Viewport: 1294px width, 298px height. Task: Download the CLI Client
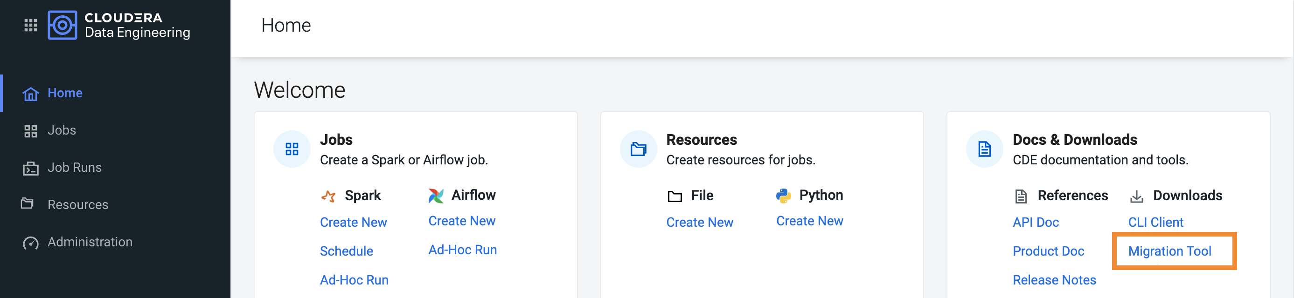pyautogui.click(x=1155, y=222)
